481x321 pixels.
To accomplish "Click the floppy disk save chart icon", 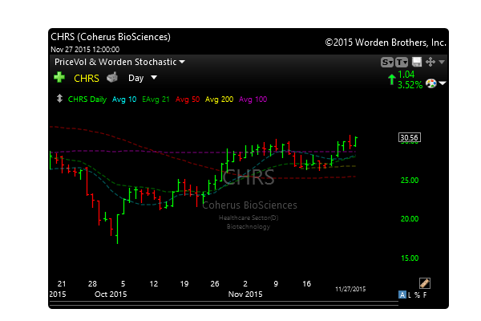I will pos(417,62).
